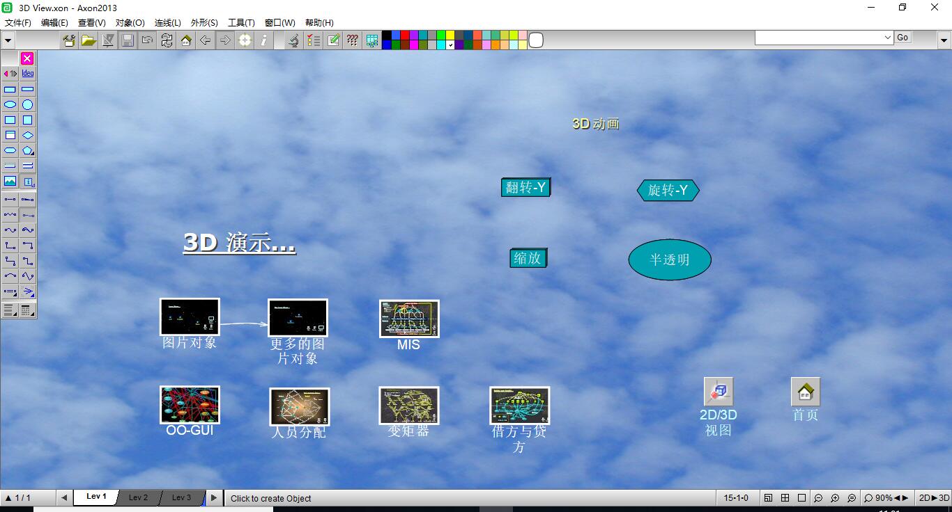Toggle the grid view icon in status bar
This screenshot has height=512, width=952.
(x=785, y=498)
